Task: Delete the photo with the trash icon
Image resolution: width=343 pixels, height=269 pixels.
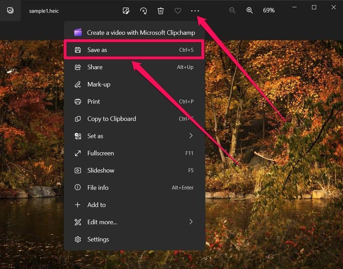Action: click(160, 10)
